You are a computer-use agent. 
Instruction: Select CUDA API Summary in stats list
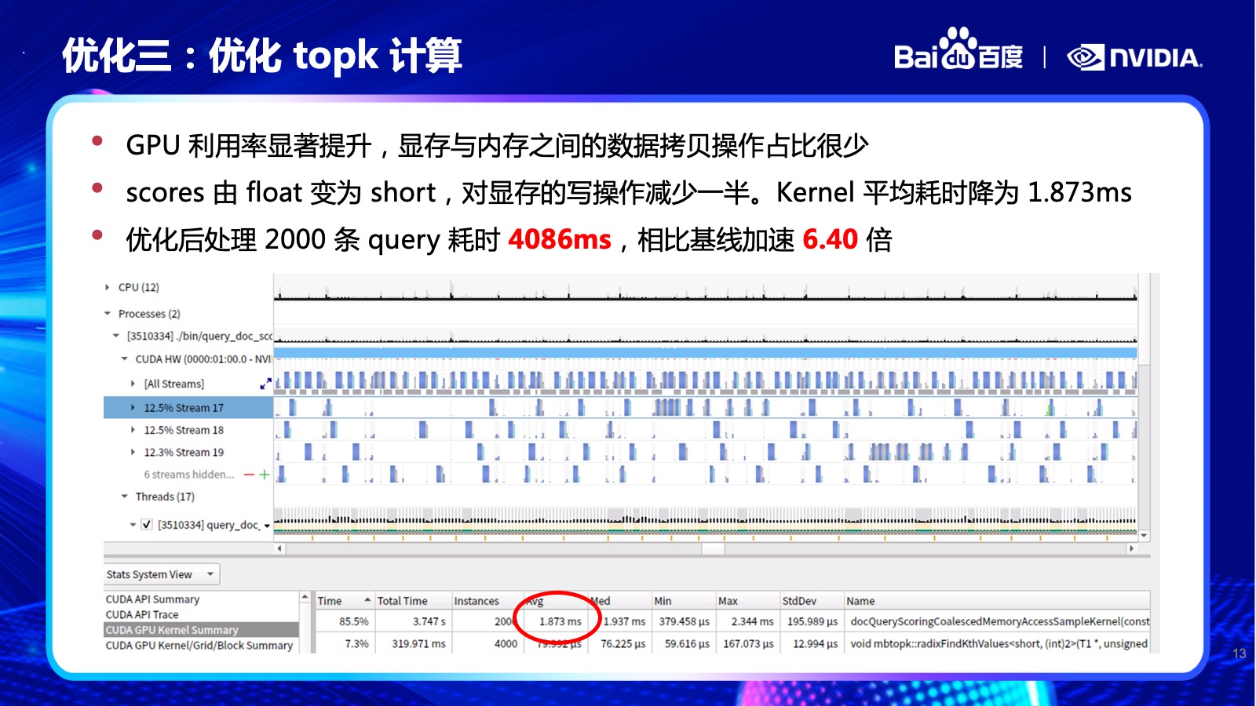click(x=152, y=599)
